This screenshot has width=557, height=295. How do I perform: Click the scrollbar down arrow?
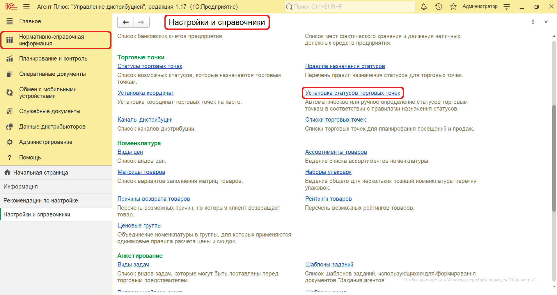tap(554, 287)
